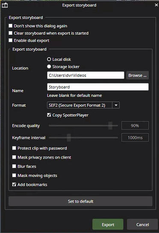Click the Keyframe interval slider handle
Viewport: 159px width, 233px height.
[x=69, y=137]
